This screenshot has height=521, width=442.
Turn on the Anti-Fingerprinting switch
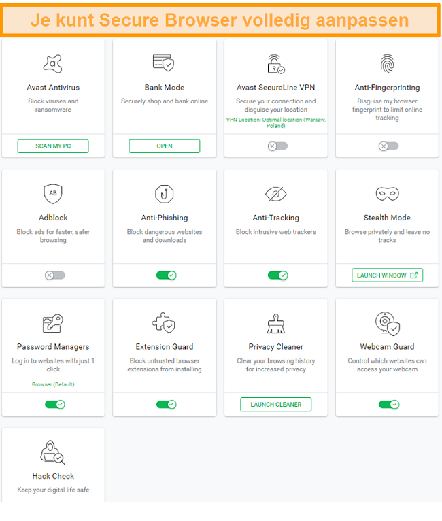pyautogui.click(x=389, y=146)
